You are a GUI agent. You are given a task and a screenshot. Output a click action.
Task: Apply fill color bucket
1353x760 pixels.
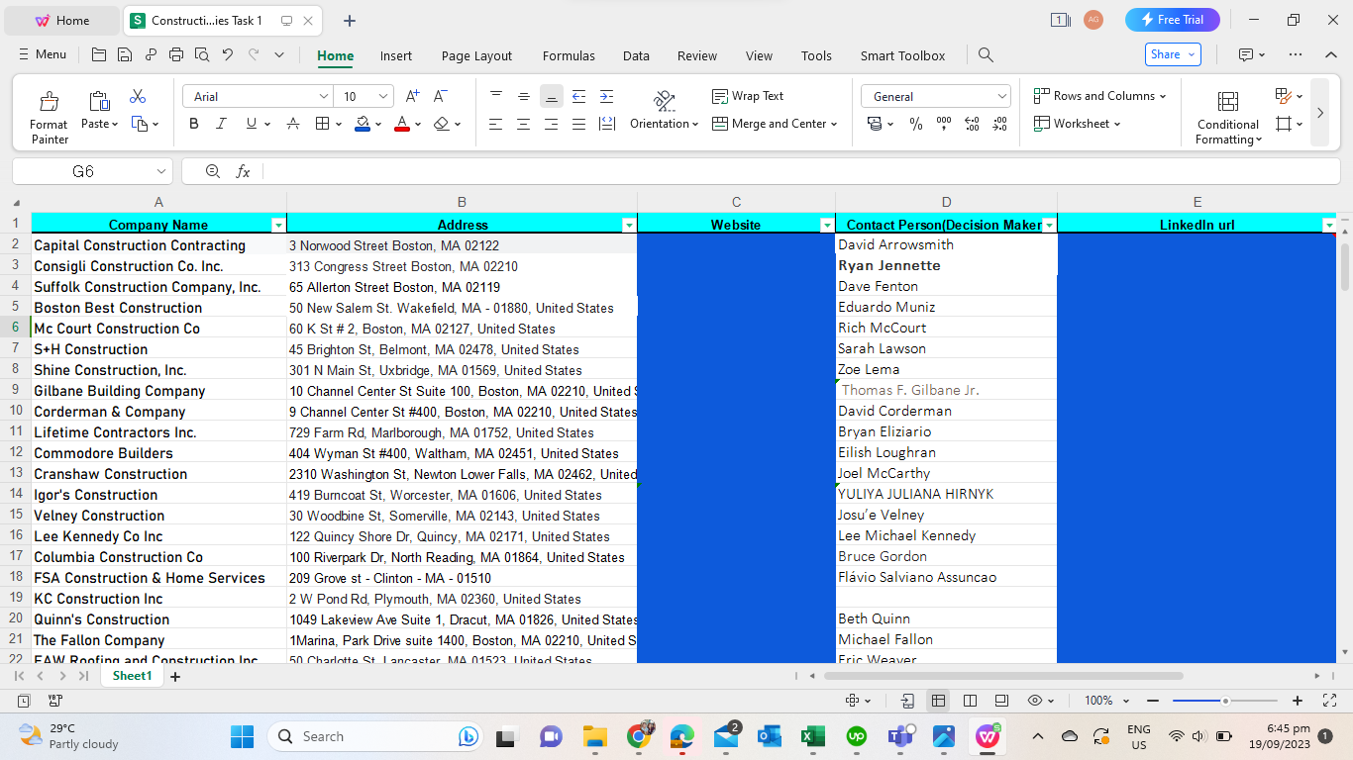(x=363, y=124)
